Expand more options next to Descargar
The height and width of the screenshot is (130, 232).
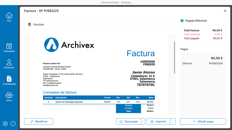point(143,121)
